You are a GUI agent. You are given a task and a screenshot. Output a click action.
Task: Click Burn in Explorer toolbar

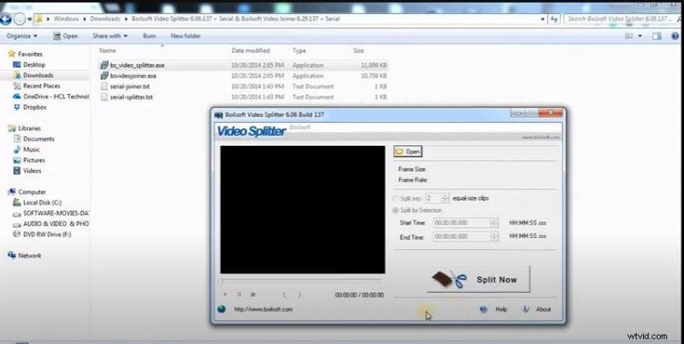pyautogui.click(x=149, y=36)
